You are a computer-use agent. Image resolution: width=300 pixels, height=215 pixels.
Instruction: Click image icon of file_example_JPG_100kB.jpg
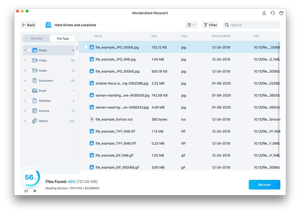92,47
